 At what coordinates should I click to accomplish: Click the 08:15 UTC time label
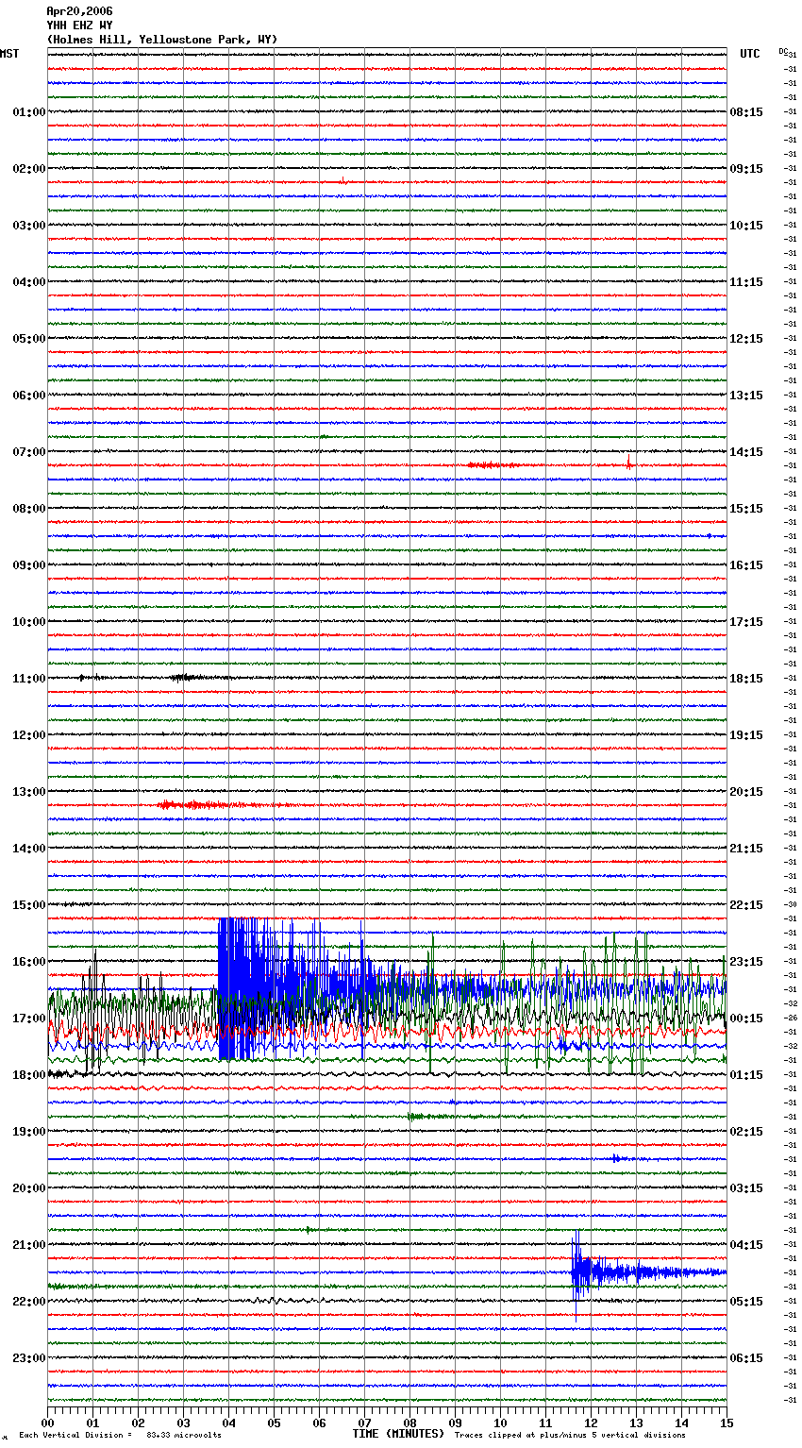(x=746, y=112)
